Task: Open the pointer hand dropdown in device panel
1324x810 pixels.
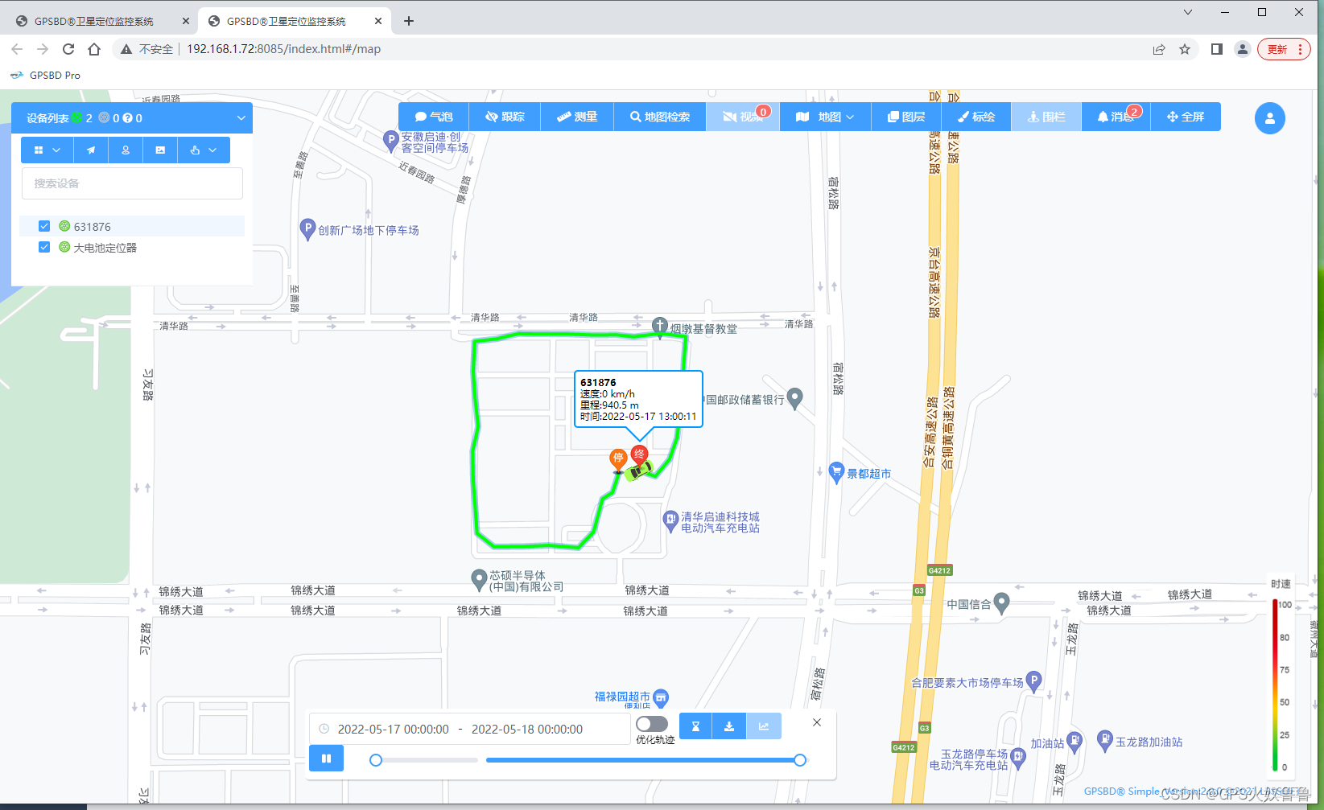Action: click(204, 150)
